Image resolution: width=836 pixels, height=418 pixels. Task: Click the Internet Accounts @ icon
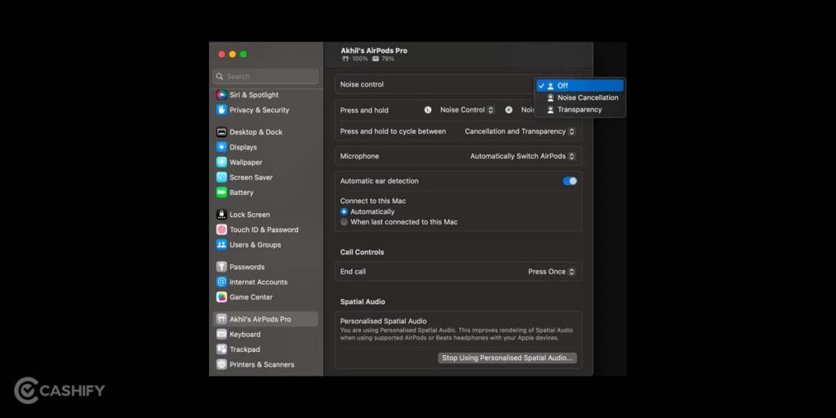(x=221, y=282)
